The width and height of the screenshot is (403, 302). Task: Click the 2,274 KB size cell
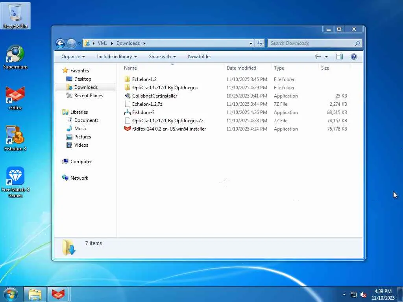click(338, 104)
